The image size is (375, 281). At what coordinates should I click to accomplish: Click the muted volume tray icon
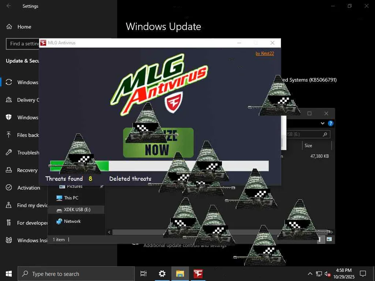(x=327, y=274)
